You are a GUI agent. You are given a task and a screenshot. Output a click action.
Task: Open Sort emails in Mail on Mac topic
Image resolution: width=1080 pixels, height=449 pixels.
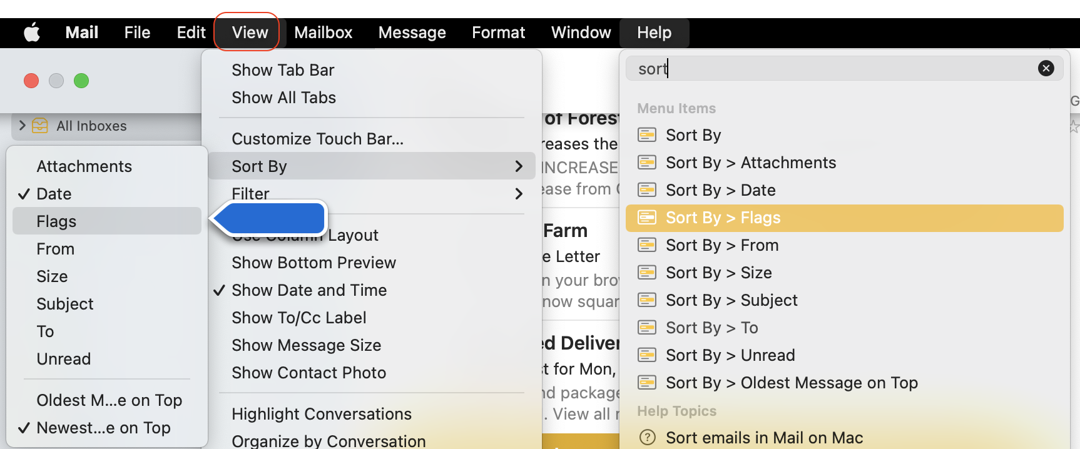(844, 438)
